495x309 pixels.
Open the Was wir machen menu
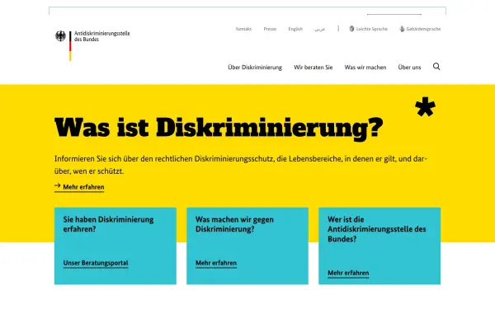point(365,68)
